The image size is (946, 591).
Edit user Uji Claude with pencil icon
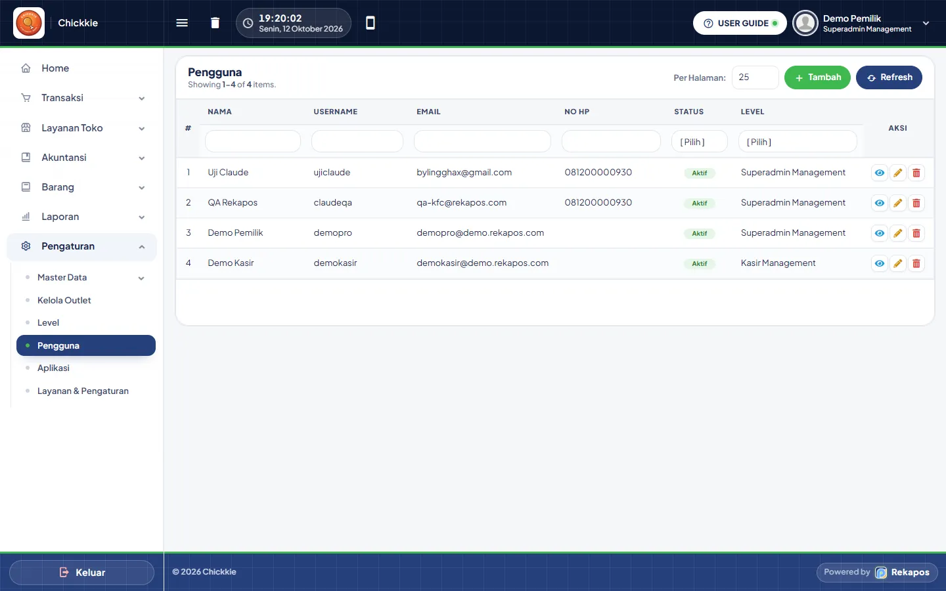897,173
